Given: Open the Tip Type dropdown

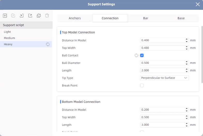Looking at the screenshot, I should (164, 78).
